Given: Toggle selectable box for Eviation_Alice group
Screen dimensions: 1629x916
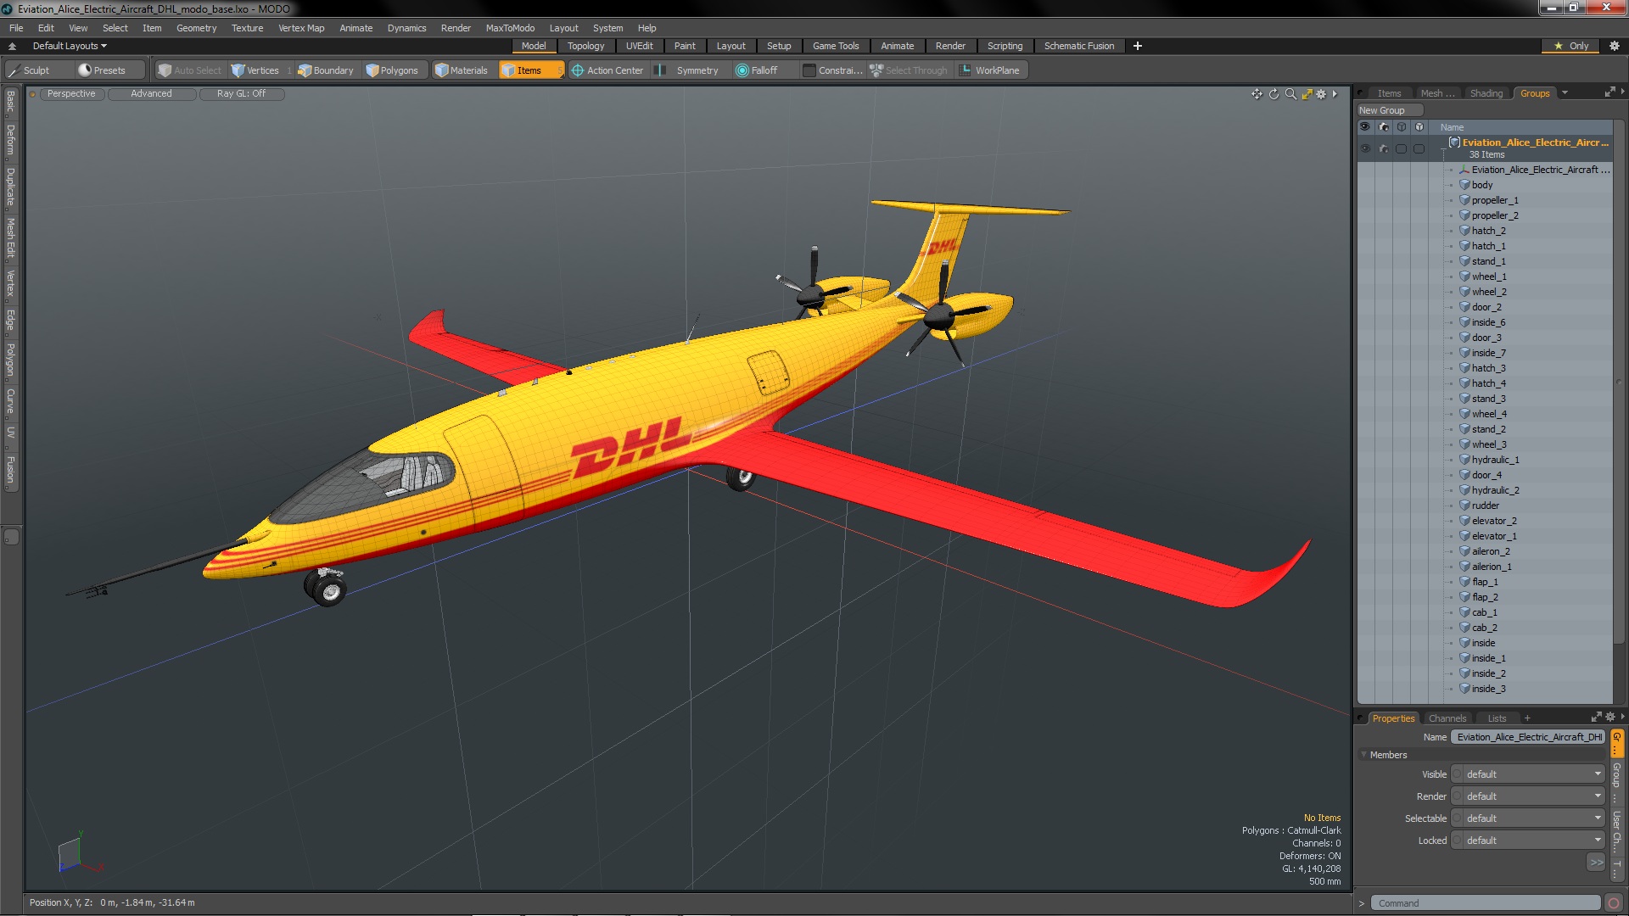Looking at the screenshot, I should tap(1402, 148).
